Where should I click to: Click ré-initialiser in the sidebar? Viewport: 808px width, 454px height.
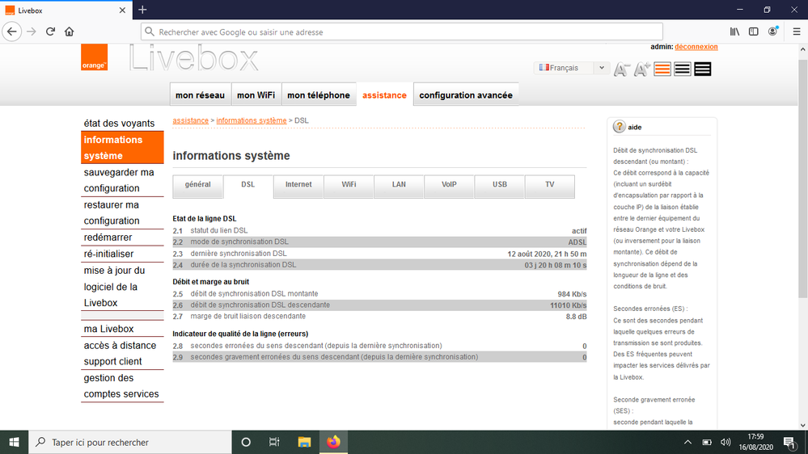tap(108, 254)
